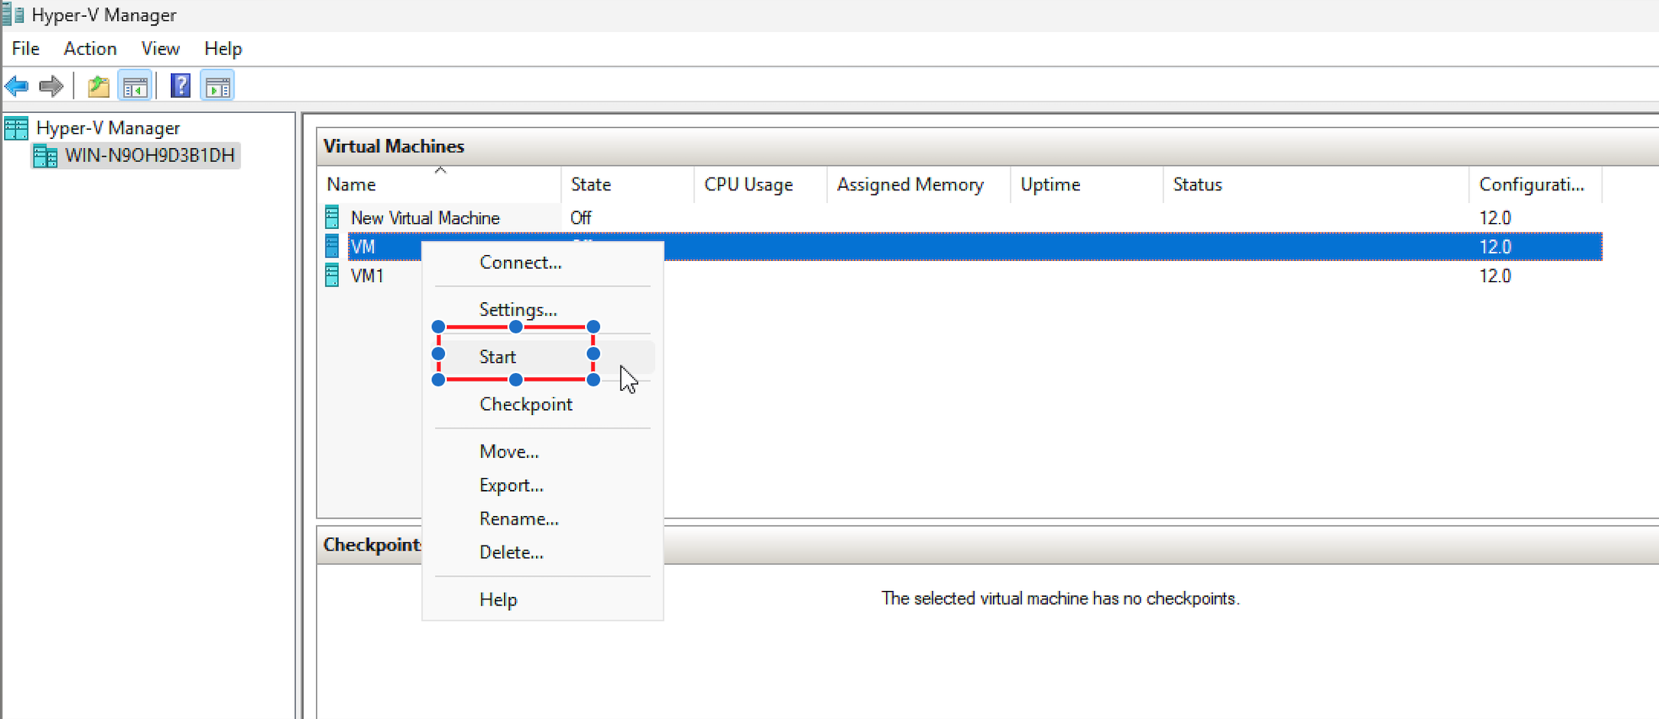Sort by the Configuration Version column header
The height and width of the screenshot is (719, 1659).
coord(1536,184)
